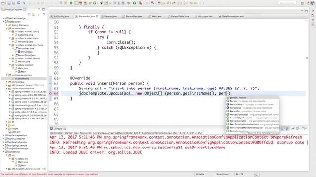Collapse the ru.spbpu.ics.dao.config package

pos(10,31)
